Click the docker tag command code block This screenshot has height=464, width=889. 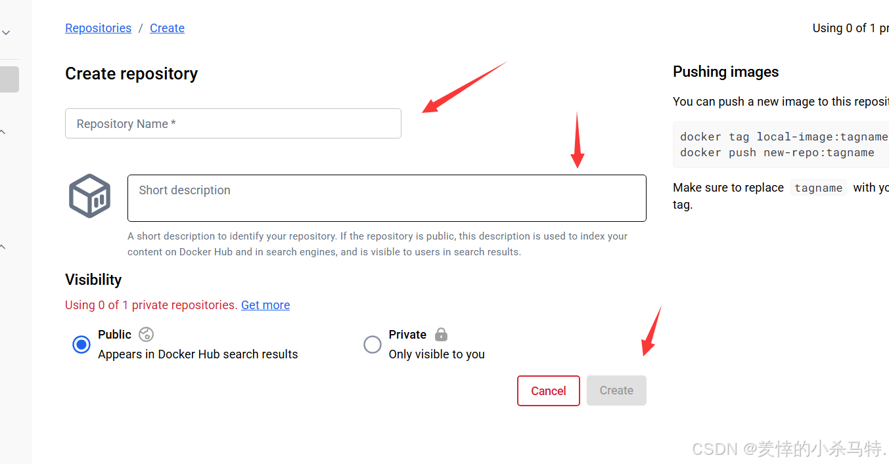point(782,144)
